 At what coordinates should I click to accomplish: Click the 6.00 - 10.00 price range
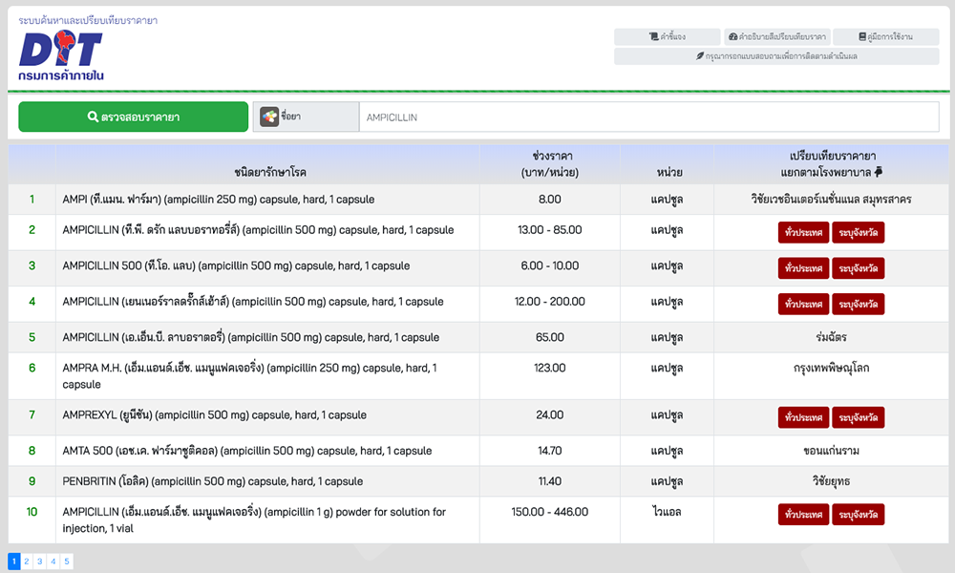tap(550, 265)
